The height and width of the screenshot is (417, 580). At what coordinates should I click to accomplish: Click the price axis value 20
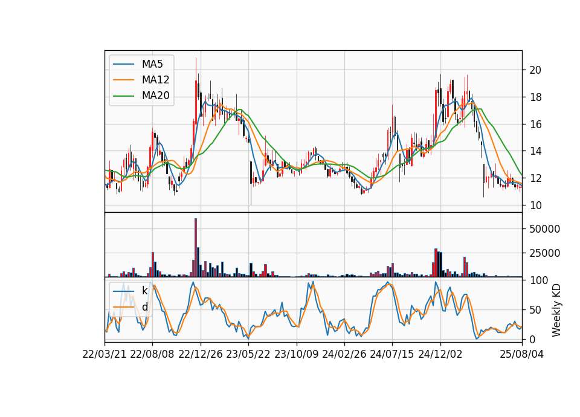(x=535, y=70)
